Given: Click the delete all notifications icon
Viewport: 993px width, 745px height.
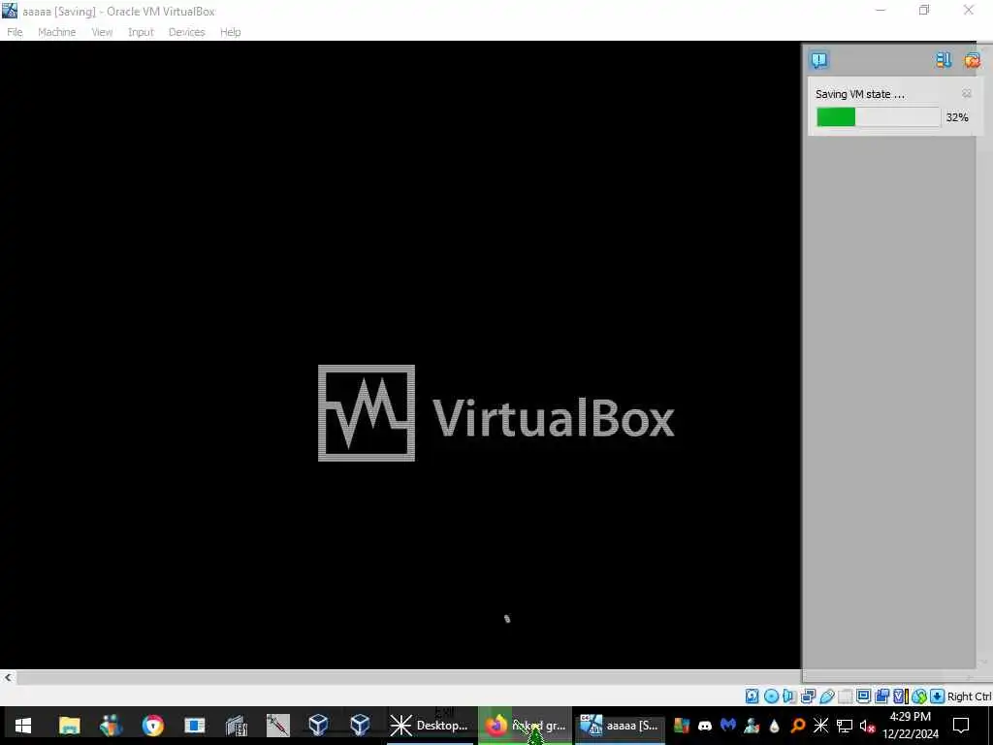Looking at the screenshot, I should [972, 60].
